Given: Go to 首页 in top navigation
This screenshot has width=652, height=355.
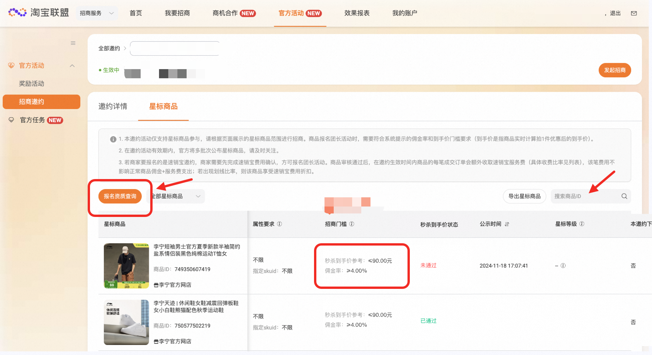Looking at the screenshot, I should [x=136, y=13].
